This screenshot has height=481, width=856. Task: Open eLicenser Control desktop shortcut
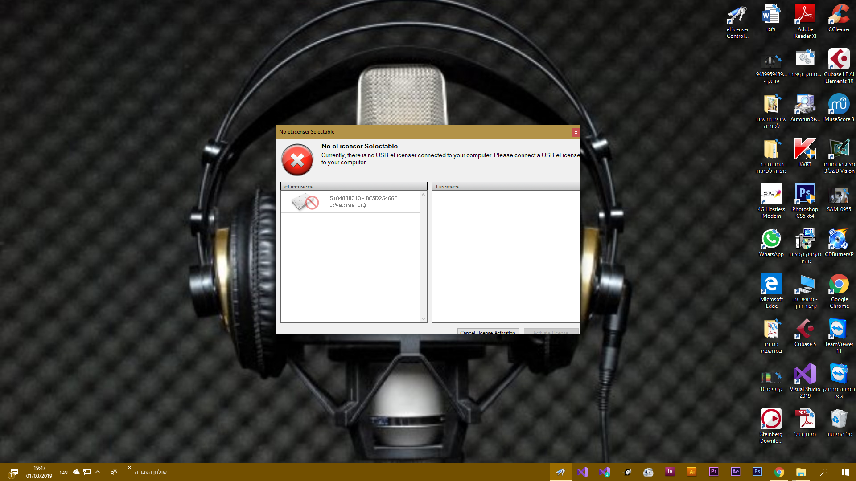pos(737,21)
